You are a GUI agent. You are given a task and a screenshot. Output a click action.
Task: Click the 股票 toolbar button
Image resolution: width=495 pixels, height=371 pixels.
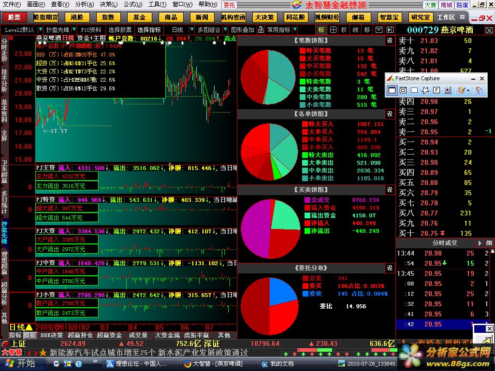[x=14, y=17]
